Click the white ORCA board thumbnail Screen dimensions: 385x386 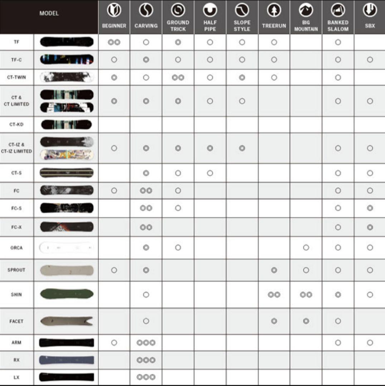[67, 248]
